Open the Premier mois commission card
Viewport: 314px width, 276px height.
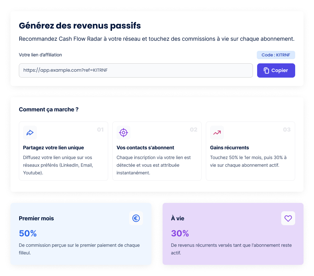[x=81, y=234]
